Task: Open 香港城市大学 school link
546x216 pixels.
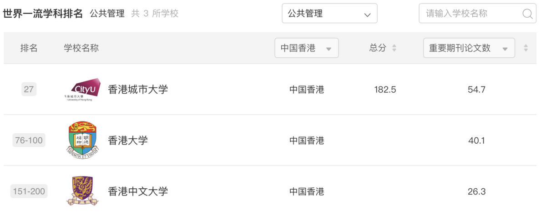Action: click(x=138, y=90)
